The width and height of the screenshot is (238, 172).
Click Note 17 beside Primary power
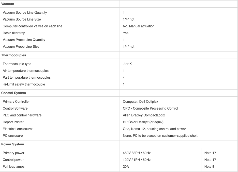210,153
